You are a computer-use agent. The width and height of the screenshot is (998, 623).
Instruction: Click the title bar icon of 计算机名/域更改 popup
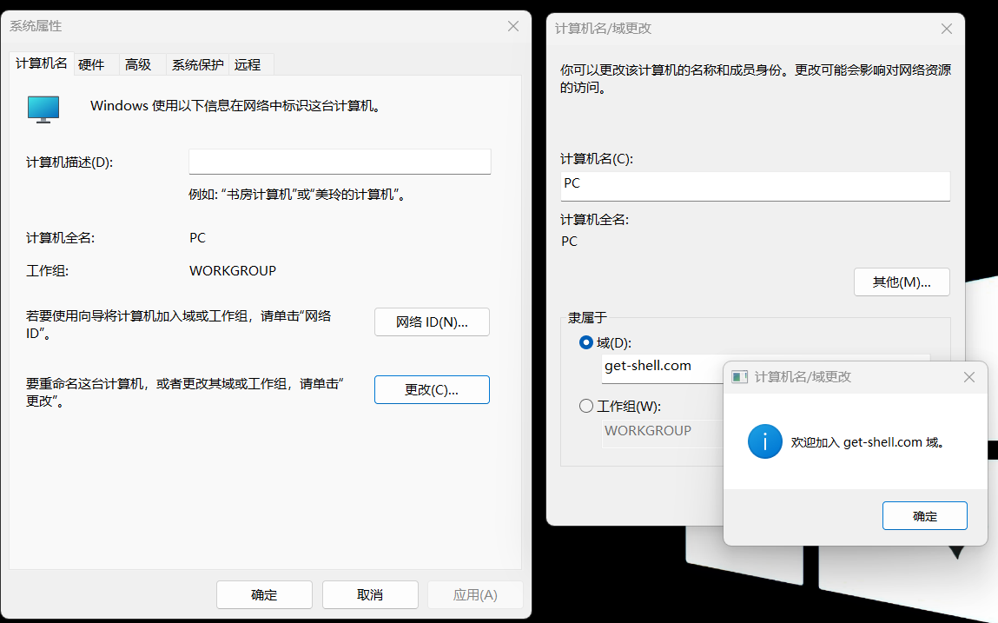739,376
